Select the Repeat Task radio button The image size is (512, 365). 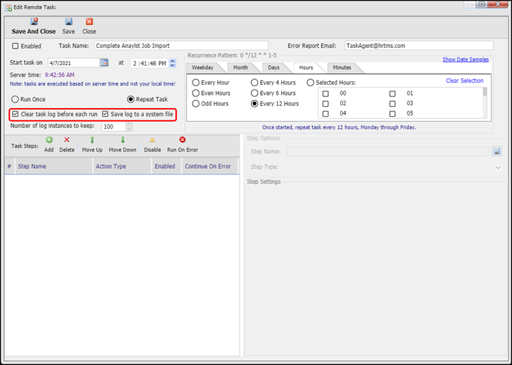(130, 99)
